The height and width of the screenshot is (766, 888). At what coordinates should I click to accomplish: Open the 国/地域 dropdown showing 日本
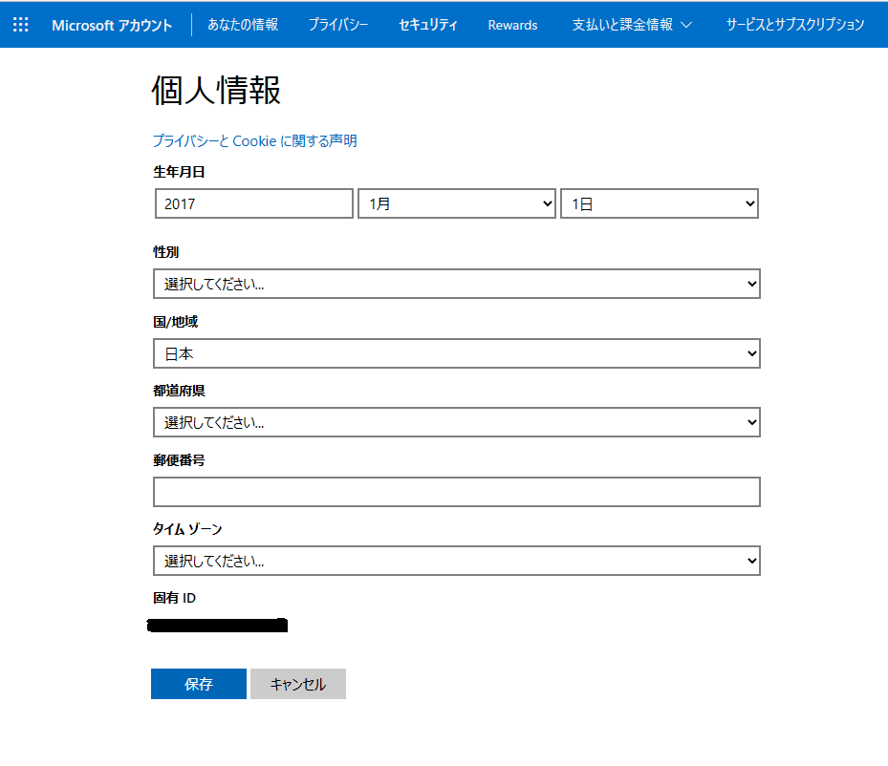[457, 353]
